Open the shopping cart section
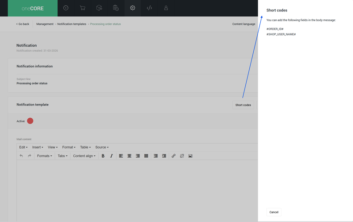This screenshot has width=353, height=222. click(83, 8)
